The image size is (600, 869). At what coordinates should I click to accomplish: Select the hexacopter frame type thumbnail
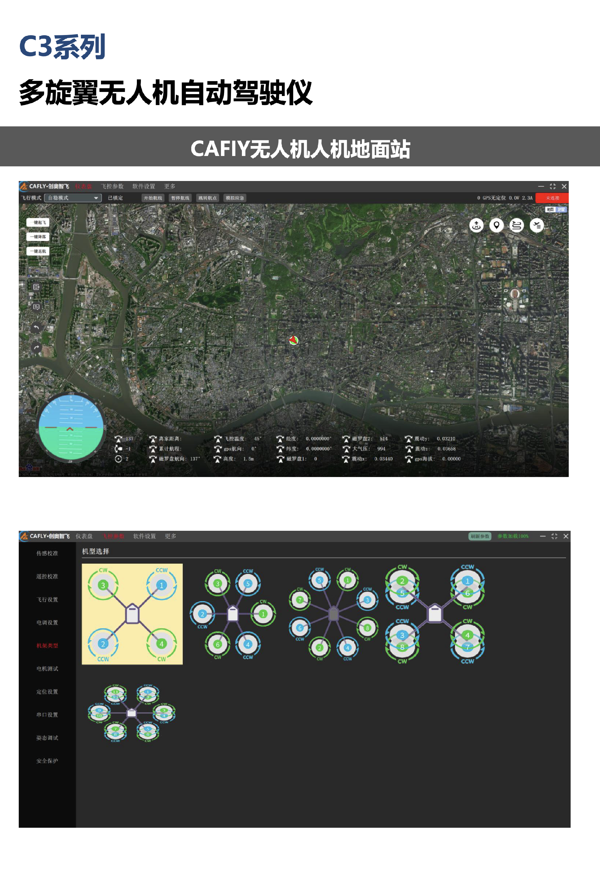point(232,614)
